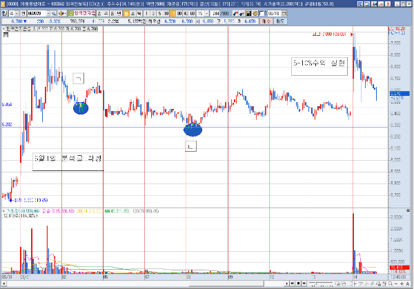Click the playback start arrow at bottom

[287, 283]
